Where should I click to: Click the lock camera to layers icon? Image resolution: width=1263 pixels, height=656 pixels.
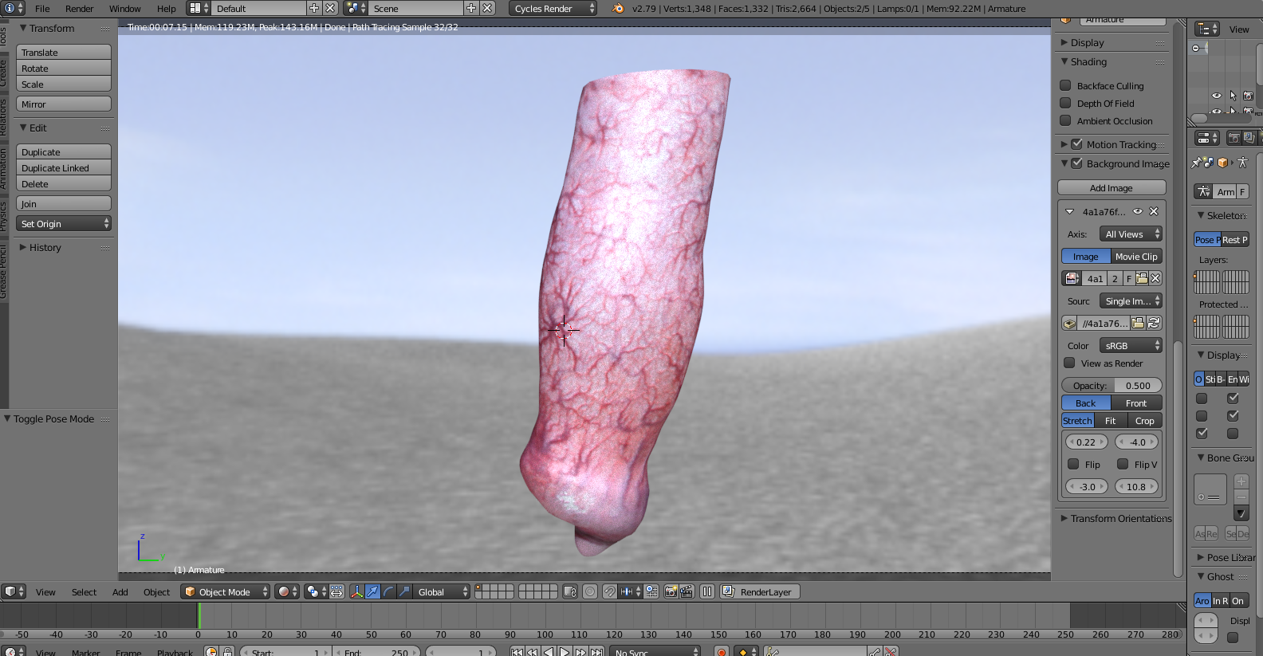coord(570,591)
